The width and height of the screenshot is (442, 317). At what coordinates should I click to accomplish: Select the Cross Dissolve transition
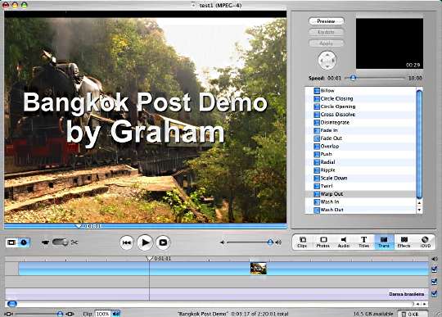tap(360, 114)
